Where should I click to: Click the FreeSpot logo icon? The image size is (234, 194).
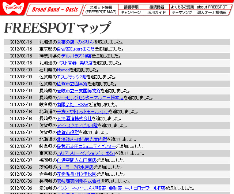pyautogui.click(x=13, y=8)
